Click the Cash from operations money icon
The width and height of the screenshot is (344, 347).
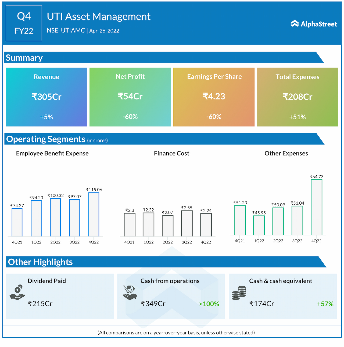point(130,292)
